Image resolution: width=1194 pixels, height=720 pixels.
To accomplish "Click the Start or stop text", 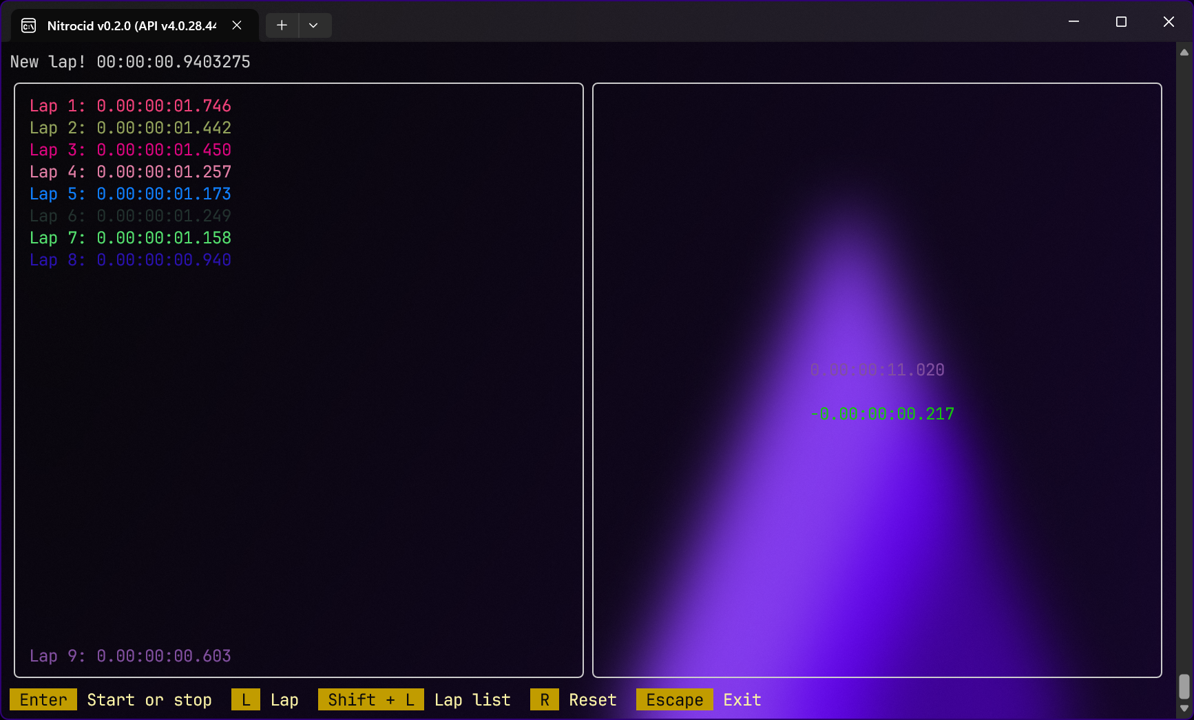I will coord(149,700).
